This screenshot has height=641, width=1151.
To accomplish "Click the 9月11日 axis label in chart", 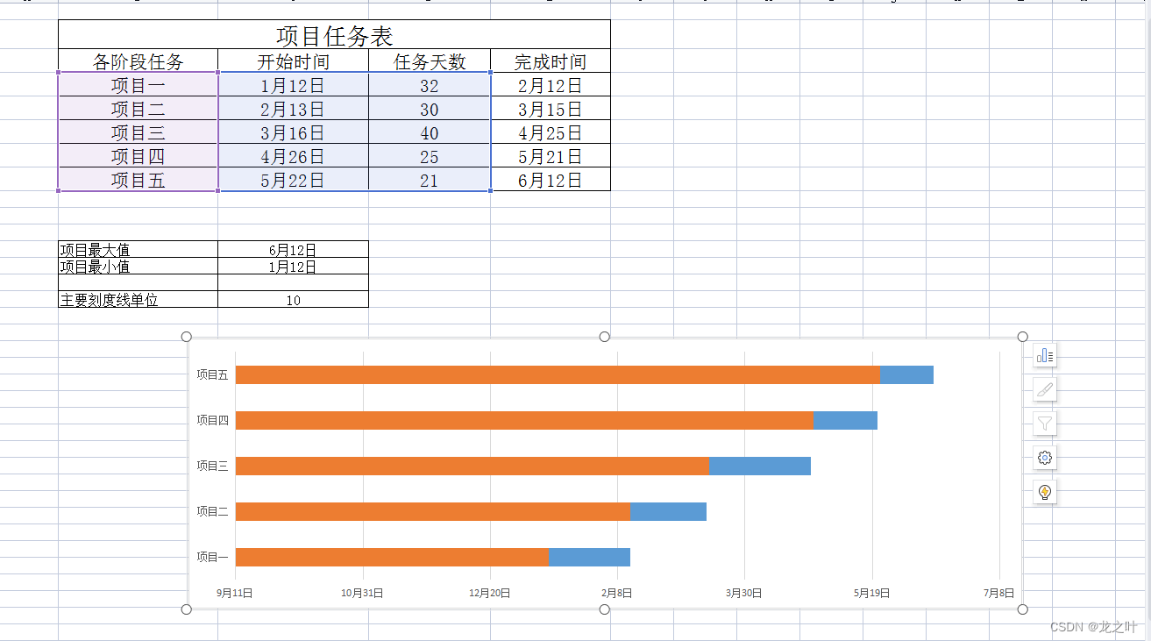I will pos(235,593).
